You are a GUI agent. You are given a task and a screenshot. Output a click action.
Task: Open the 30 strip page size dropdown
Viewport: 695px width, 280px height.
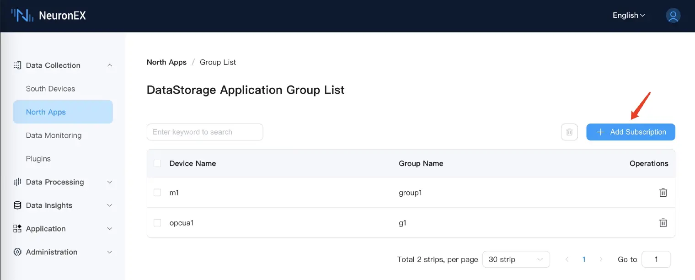[516, 259]
